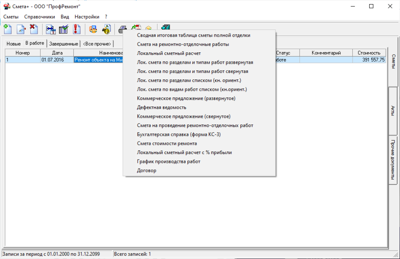
Task: Click status bar text Всего записей: 1
Action: click(x=132, y=254)
